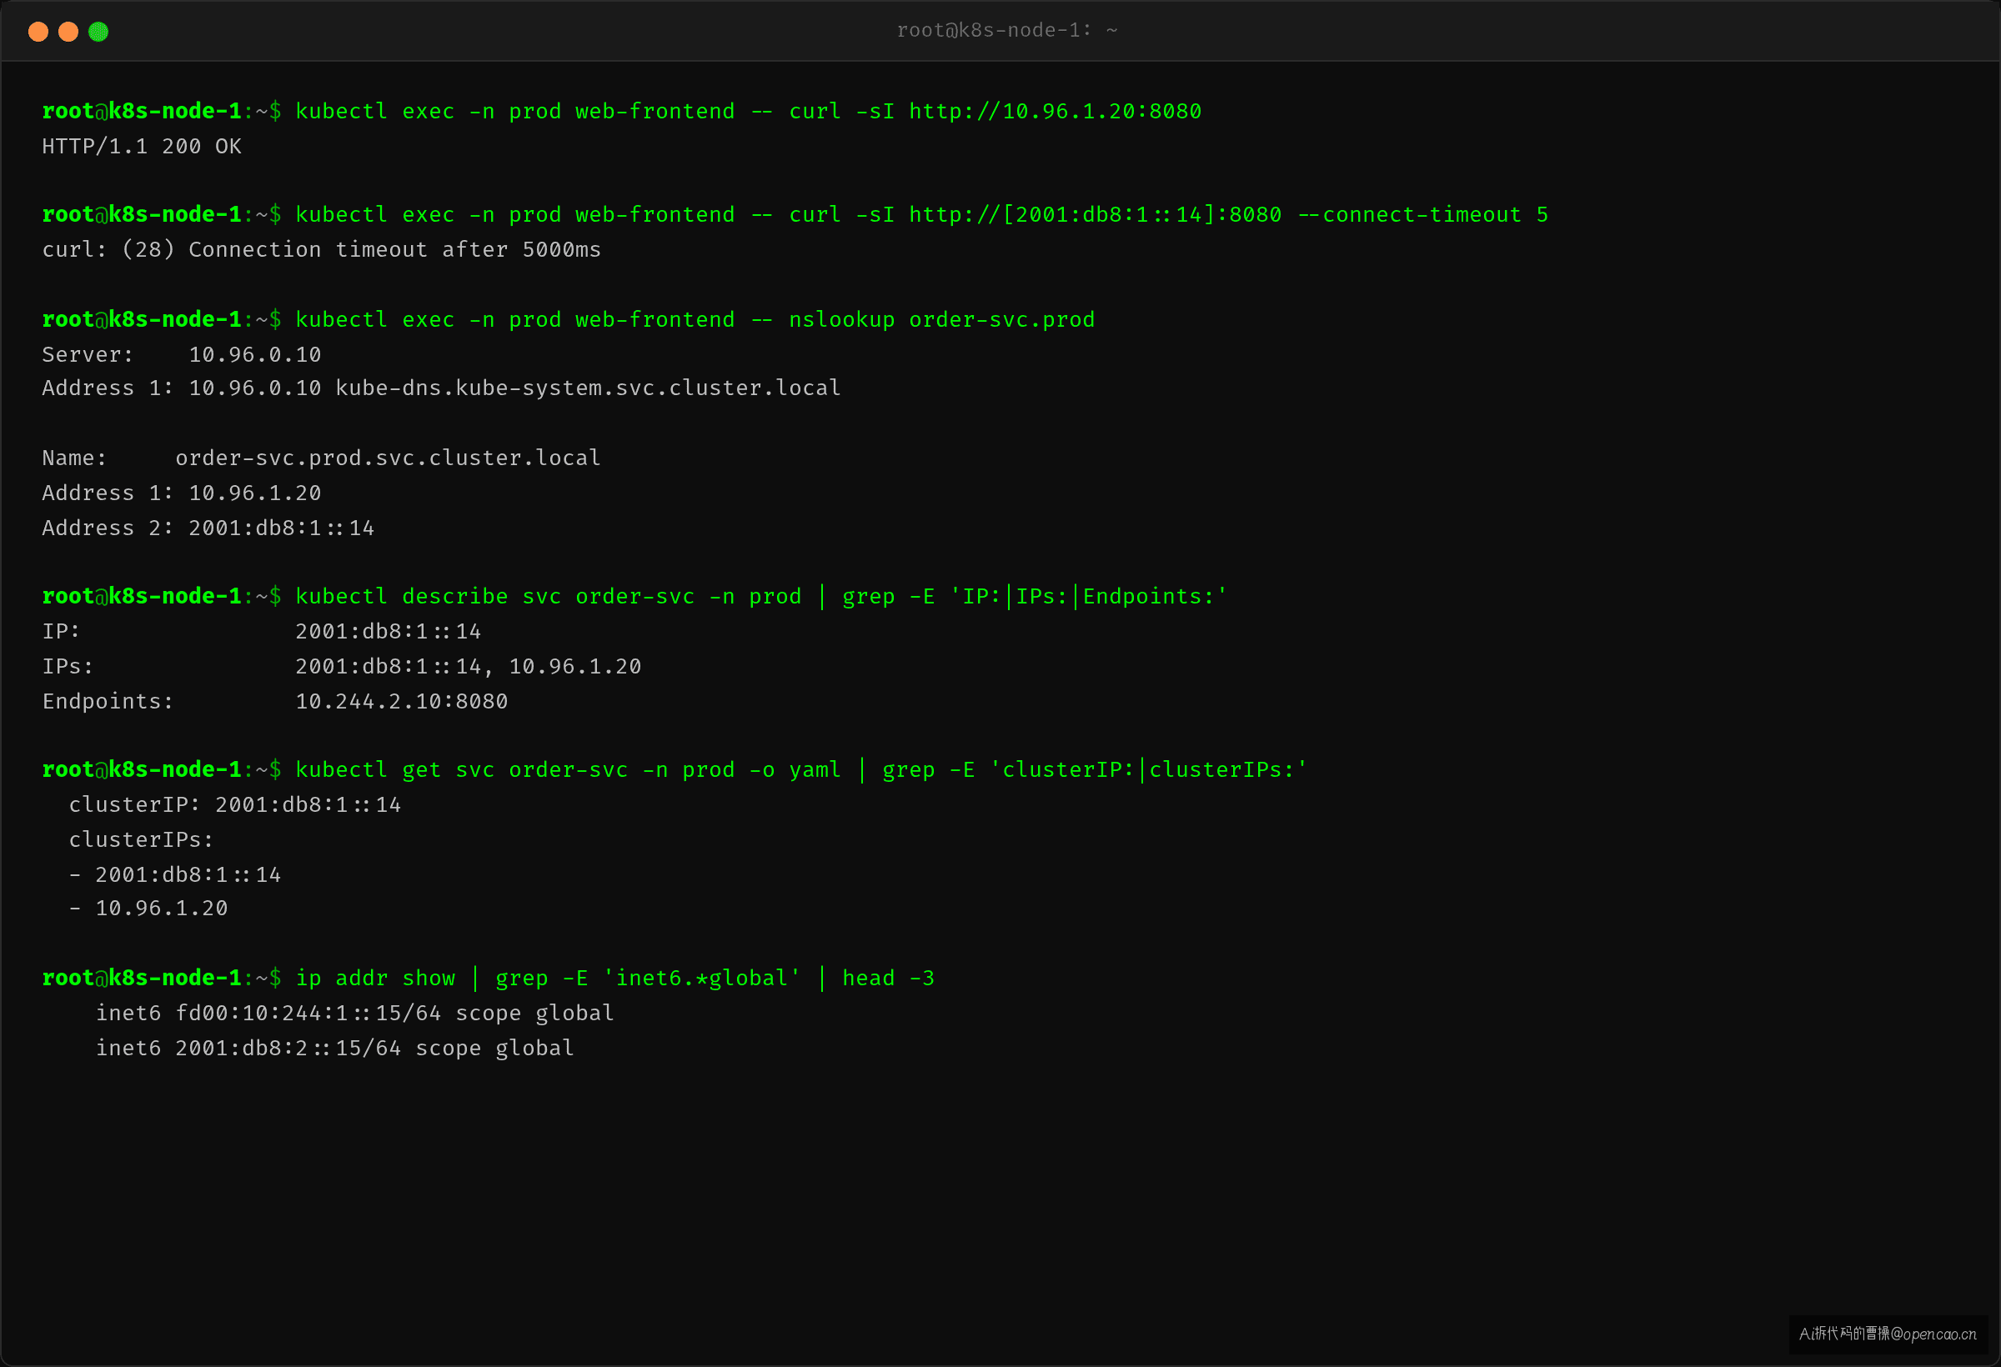2001x1367 pixels.
Task: Click the Server: 10.96.0.10 output line
Action: pos(182,354)
